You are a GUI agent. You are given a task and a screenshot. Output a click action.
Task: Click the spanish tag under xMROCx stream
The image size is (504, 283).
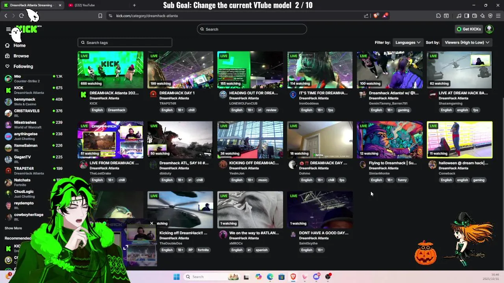click(x=261, y=250)
